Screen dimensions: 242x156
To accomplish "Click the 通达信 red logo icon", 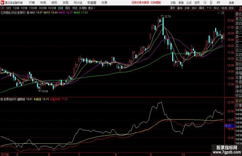I will [x=2, y=3].
